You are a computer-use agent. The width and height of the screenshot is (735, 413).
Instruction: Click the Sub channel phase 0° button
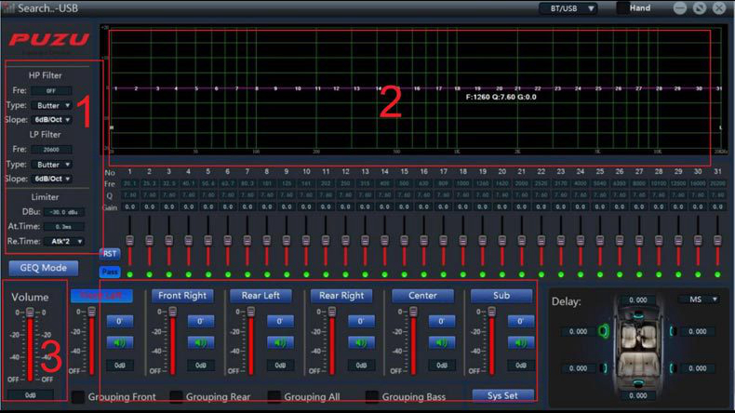519,321
